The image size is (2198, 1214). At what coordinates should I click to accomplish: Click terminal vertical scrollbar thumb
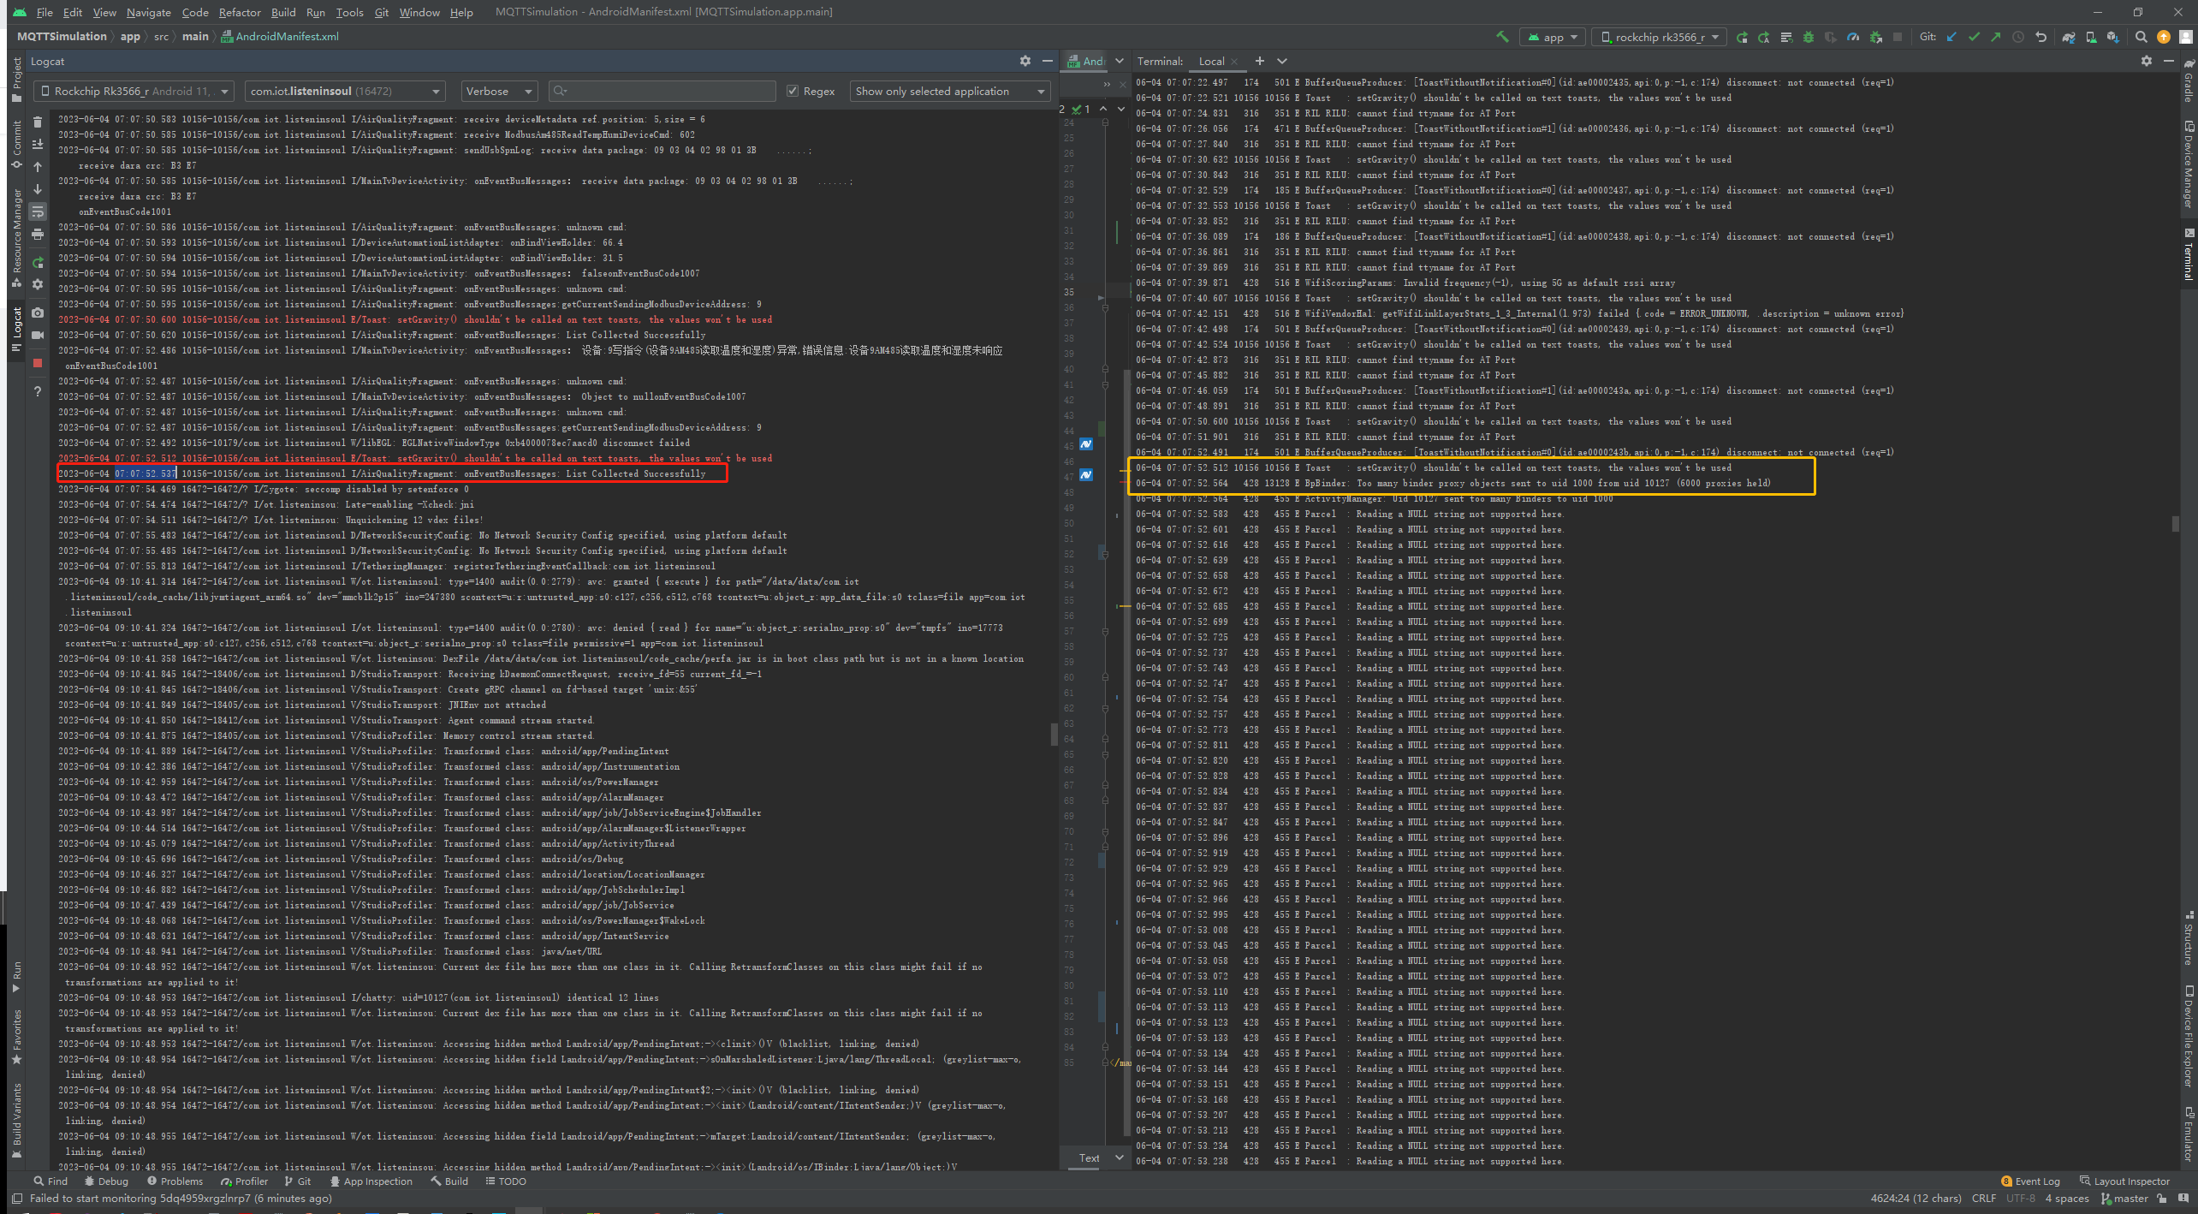coord(2175,523)
